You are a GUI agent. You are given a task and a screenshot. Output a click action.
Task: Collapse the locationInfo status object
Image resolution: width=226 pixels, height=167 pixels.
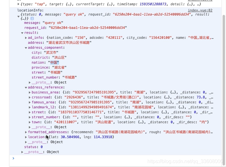point(18,16)
